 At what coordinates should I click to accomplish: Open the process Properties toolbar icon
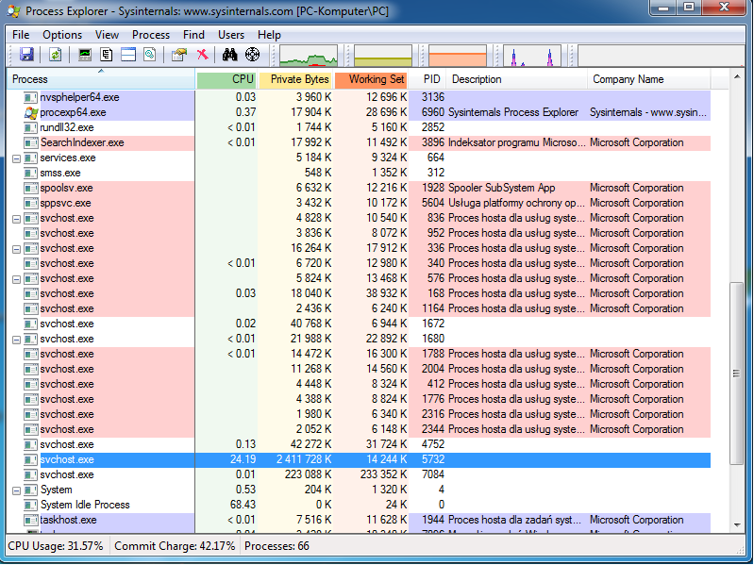(x=179, y=55)
